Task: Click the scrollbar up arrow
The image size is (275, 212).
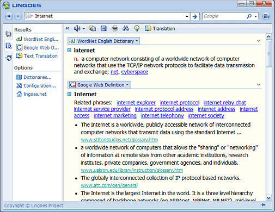Action: 268,37
